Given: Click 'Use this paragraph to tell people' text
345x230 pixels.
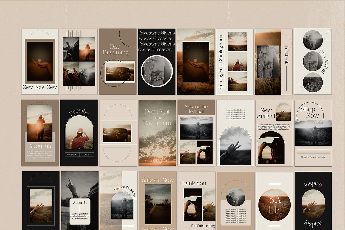Looking at the screenshot, I should (x=40, y=155).
